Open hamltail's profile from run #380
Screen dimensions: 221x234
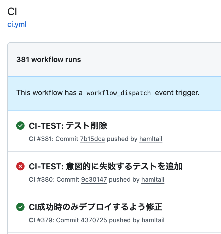[x=153, y=180]
